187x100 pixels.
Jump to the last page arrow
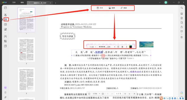coord(129,94)
